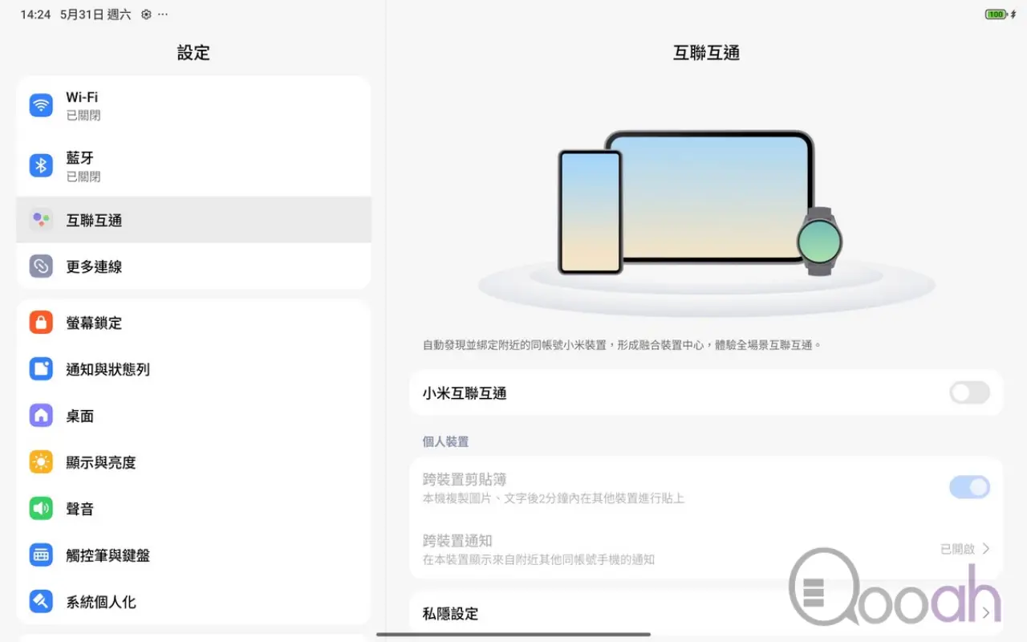Tap the Bluetooth icon in sidebar
This screenshot has width=1027, height=642.
[41, 166]
